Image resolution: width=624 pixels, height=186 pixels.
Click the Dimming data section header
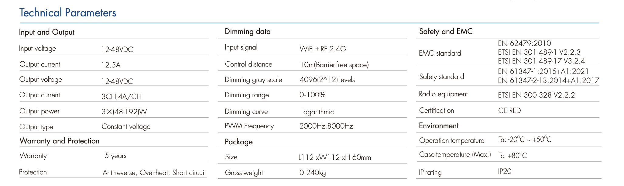click(x=248, y=32)
